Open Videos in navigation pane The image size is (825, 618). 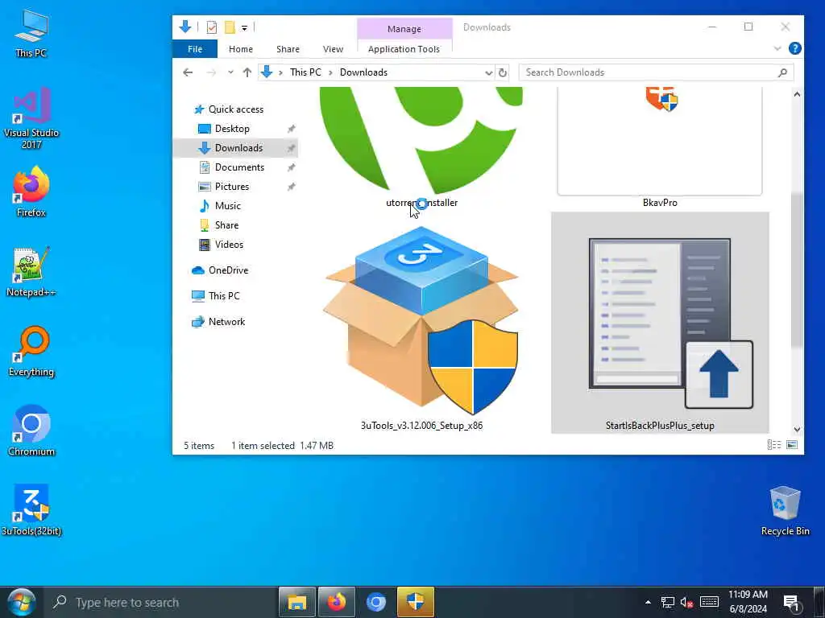coord(229,245)
